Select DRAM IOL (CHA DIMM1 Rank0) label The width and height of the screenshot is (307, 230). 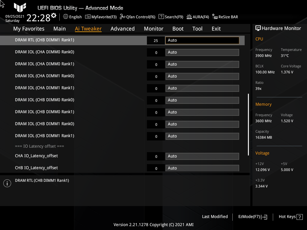pos(44,76)
